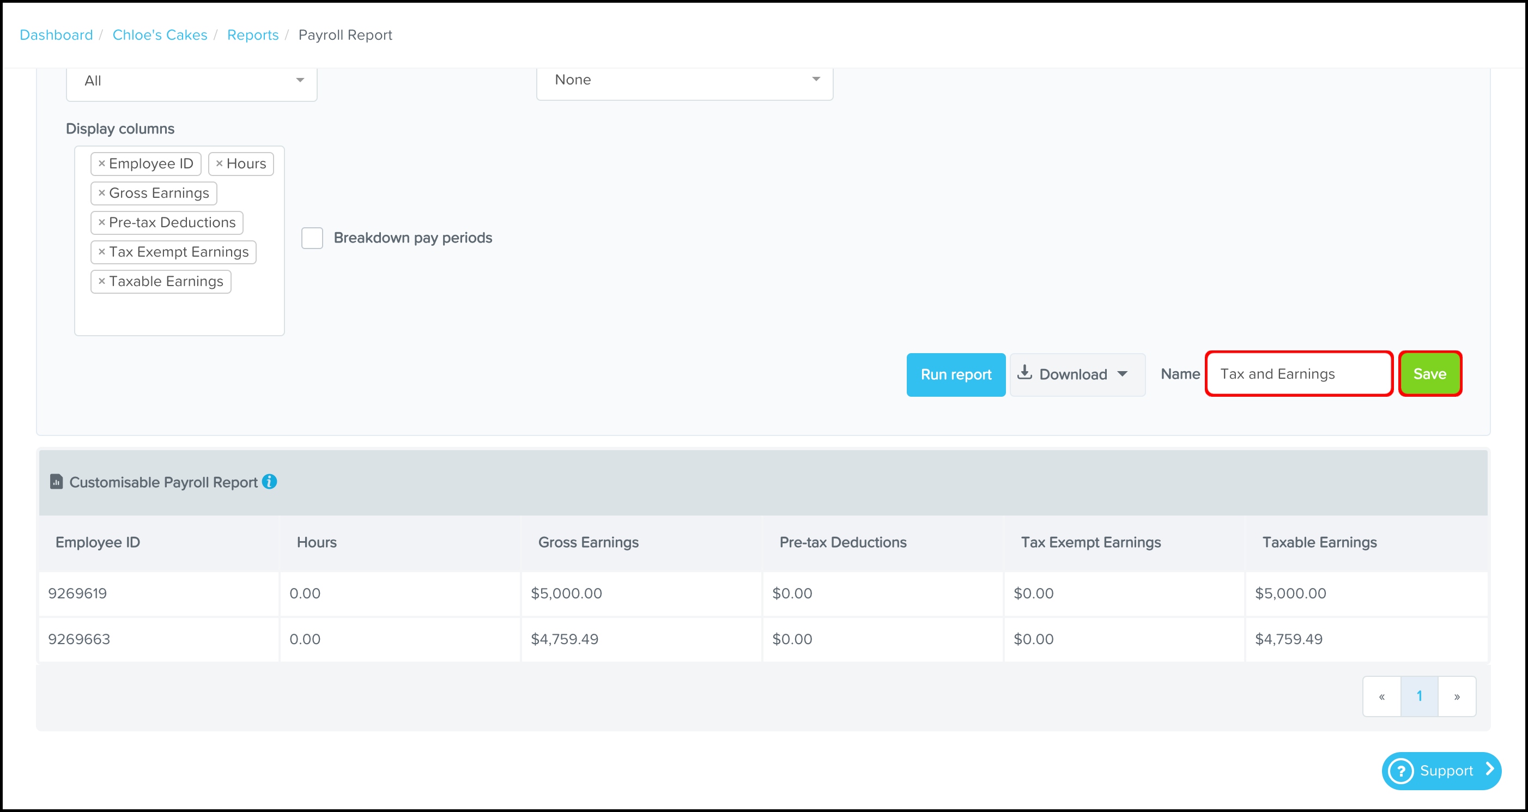The height and width of the screenshot is (812, 1528).
Task: Go to Dashboard breadcrumb
Action: click(x=56, y=35)
